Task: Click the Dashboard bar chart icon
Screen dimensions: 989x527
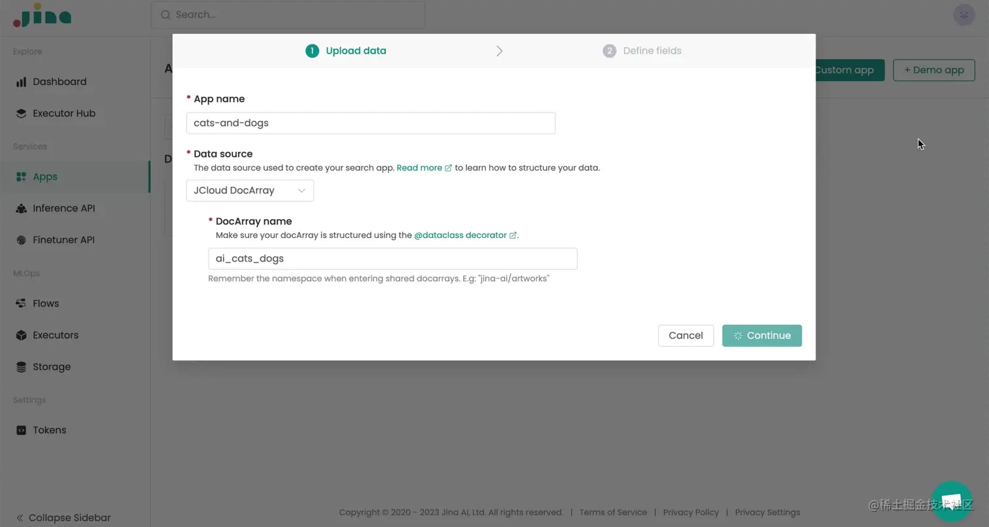Action: click(x=21, y=82)
